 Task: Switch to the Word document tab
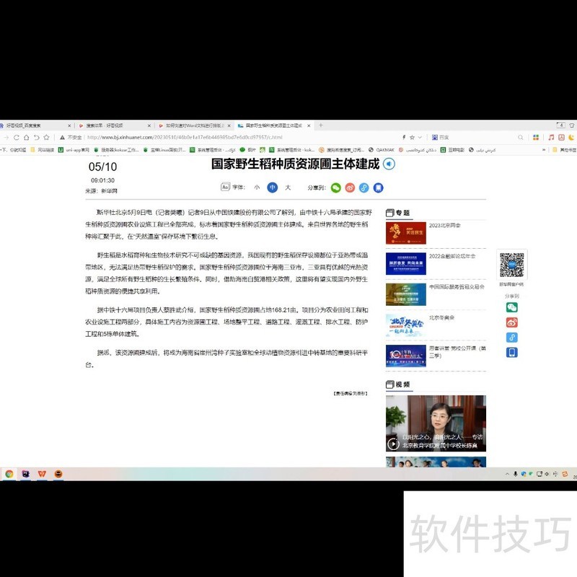[x=194, y=125]
